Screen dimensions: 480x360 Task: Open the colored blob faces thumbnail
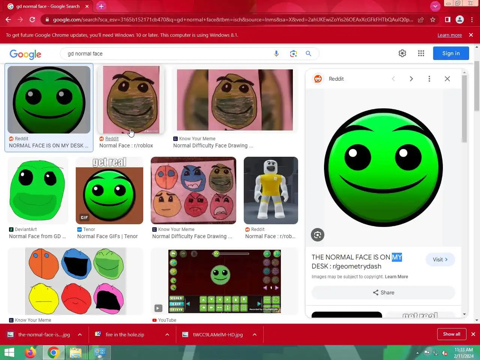(75, 281)
